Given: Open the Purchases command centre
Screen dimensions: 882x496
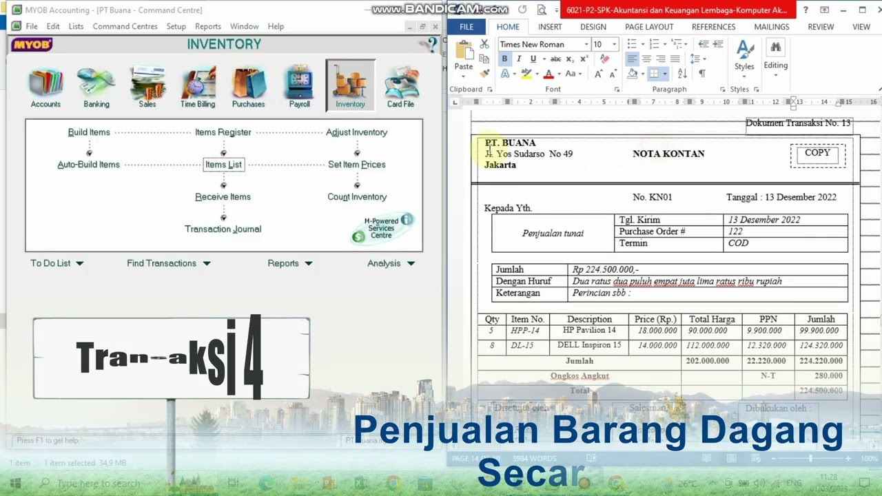Looking at the screenshot, I should [248, 86].
